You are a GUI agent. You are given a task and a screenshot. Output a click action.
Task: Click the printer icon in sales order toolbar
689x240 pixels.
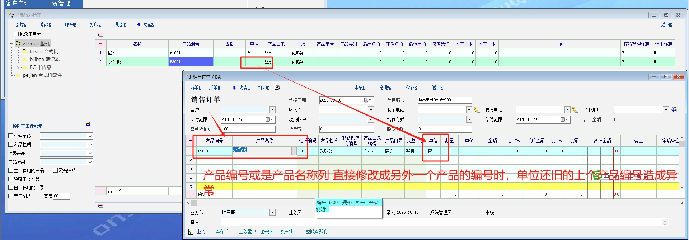(x=277, y=88)
